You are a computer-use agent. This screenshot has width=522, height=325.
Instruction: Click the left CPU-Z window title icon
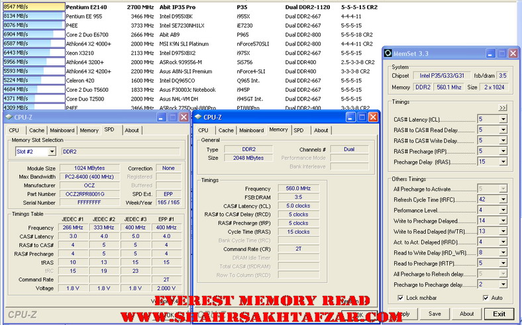[9, 117]
